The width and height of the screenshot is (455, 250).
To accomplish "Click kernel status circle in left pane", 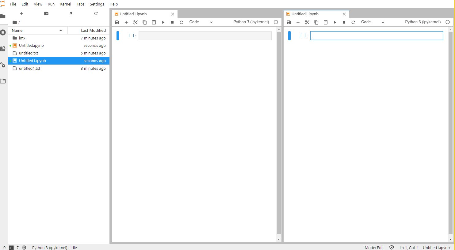I will pos(276,22).
